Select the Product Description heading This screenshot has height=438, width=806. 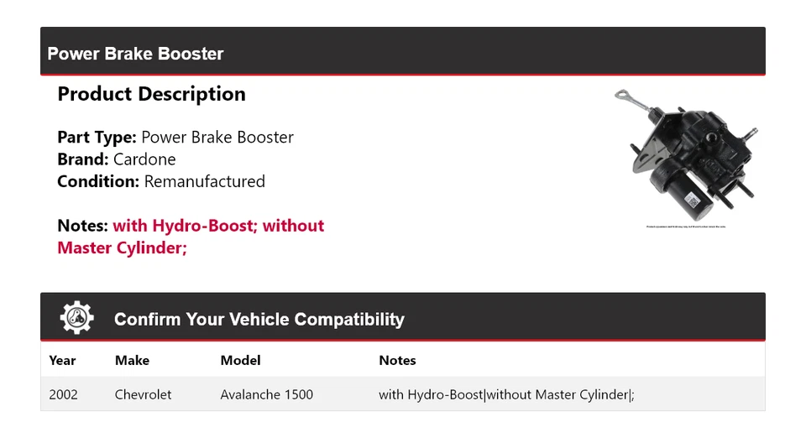151,94
